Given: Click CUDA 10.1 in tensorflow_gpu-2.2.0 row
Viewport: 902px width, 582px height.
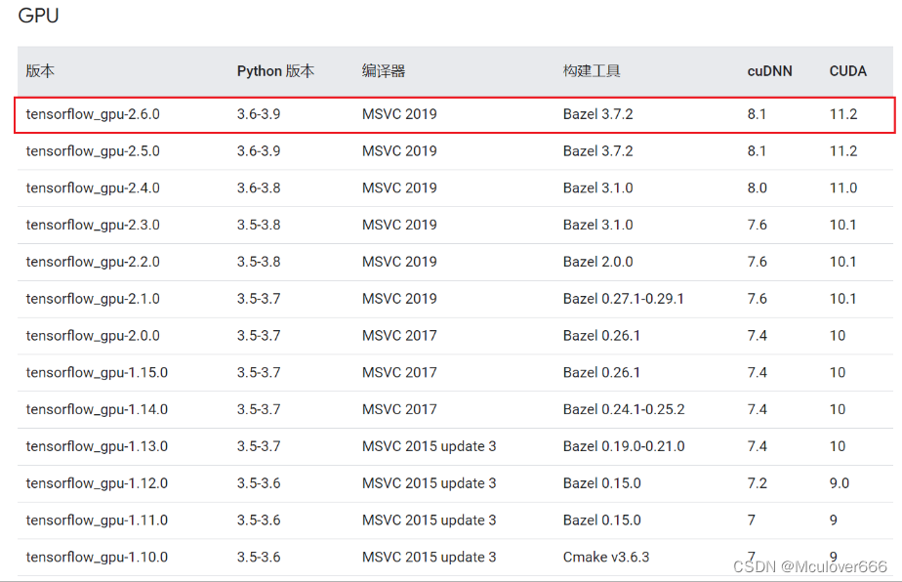Looking at the screenshot, I should click(x=842, y=262).
